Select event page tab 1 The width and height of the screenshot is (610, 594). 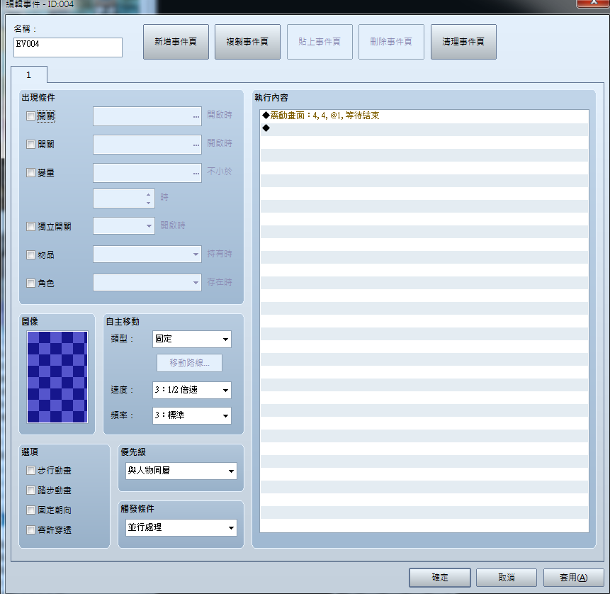(x=29, y=74)
